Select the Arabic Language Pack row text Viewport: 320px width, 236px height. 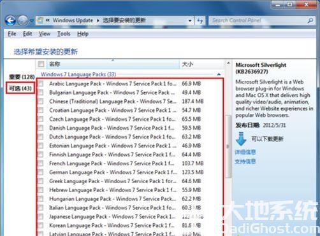113,84
